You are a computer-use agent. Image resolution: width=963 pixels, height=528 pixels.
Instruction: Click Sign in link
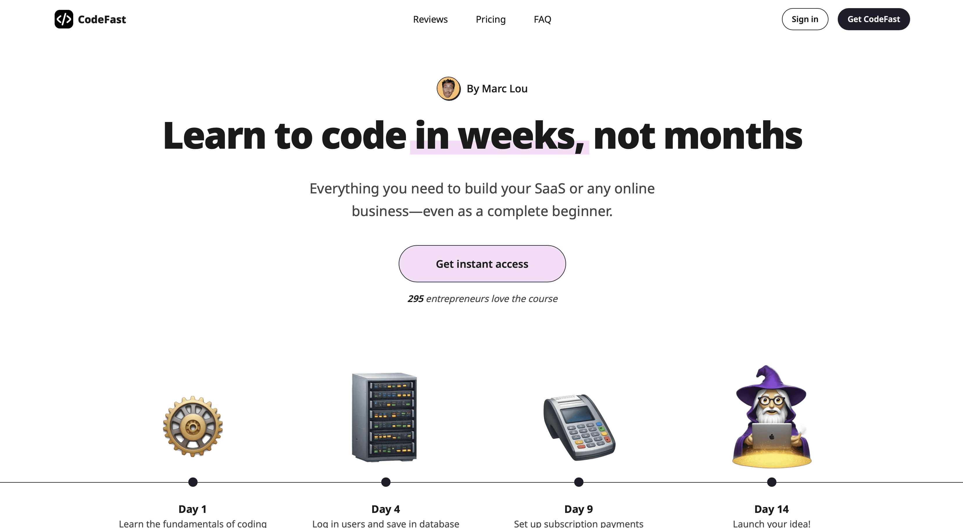click(x=804, y=19)
